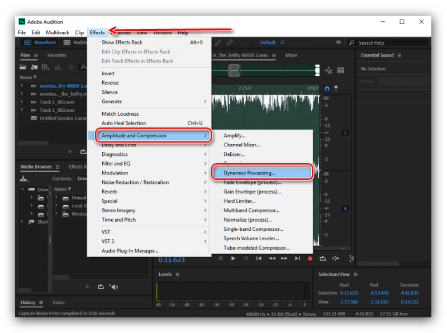
Task: Move playhead to previous with transport button
Action: (x=259, y=258)
